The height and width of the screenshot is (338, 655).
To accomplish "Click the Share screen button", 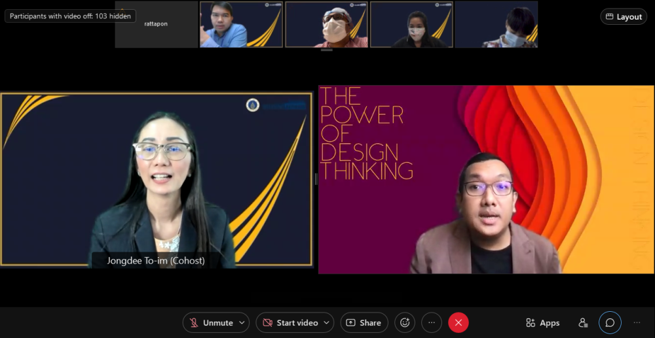I will (x=364, y=322).
